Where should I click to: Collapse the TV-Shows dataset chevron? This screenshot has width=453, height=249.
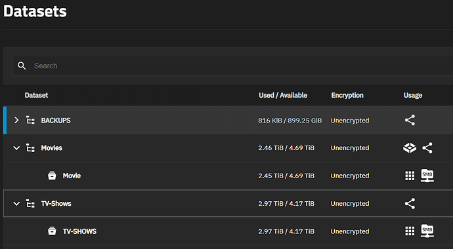[x=16, y=204]
